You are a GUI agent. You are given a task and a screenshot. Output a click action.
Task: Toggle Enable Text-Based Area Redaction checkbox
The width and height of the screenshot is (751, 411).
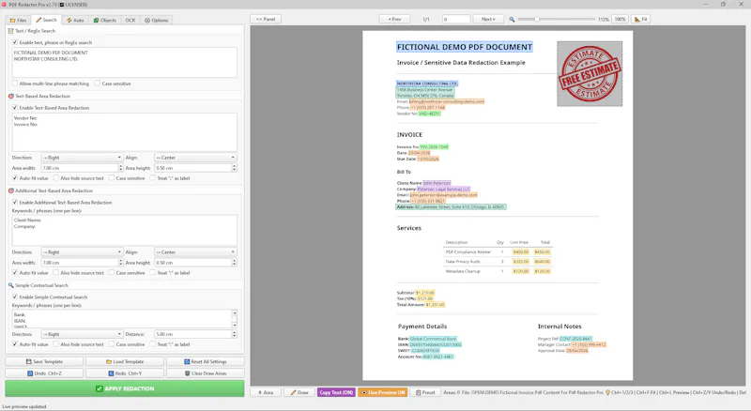point(15,108)
